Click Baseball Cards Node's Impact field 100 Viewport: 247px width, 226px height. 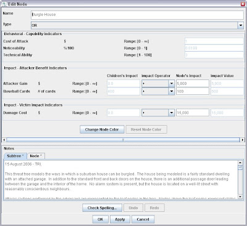193,91
